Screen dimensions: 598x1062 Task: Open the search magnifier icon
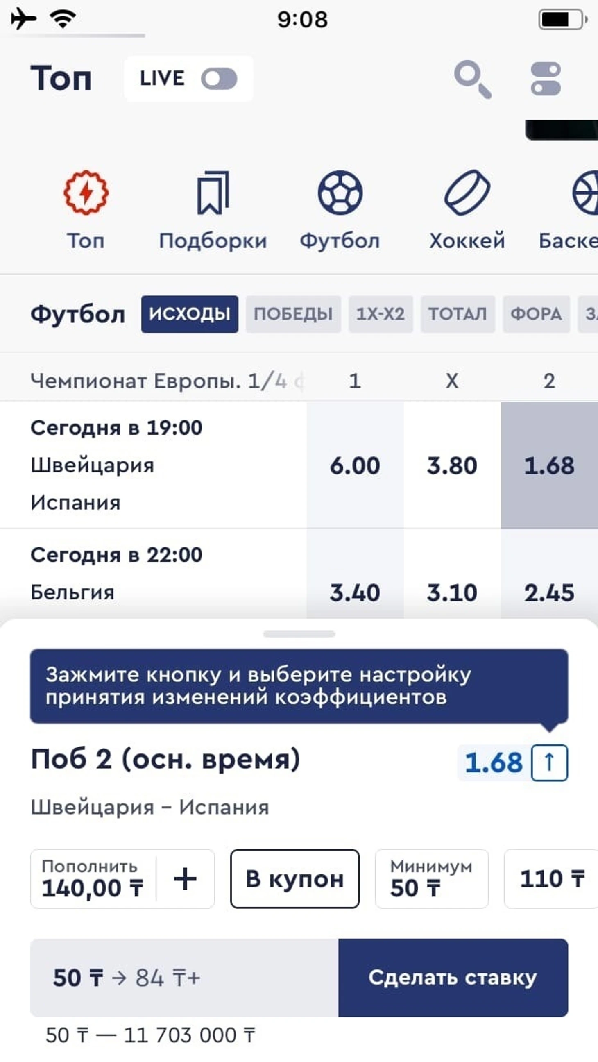click(x=473, y=79)
